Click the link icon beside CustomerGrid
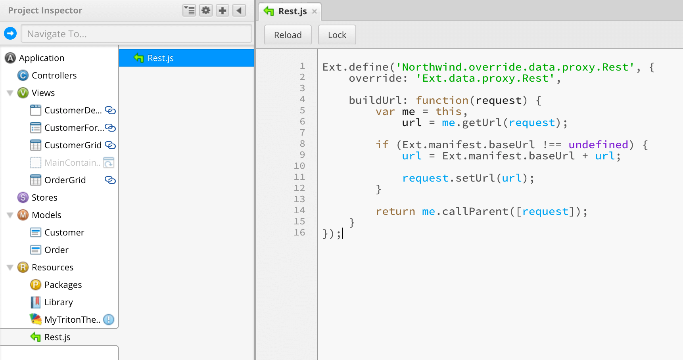Screen dimensions: 683x360 point(110,145)
